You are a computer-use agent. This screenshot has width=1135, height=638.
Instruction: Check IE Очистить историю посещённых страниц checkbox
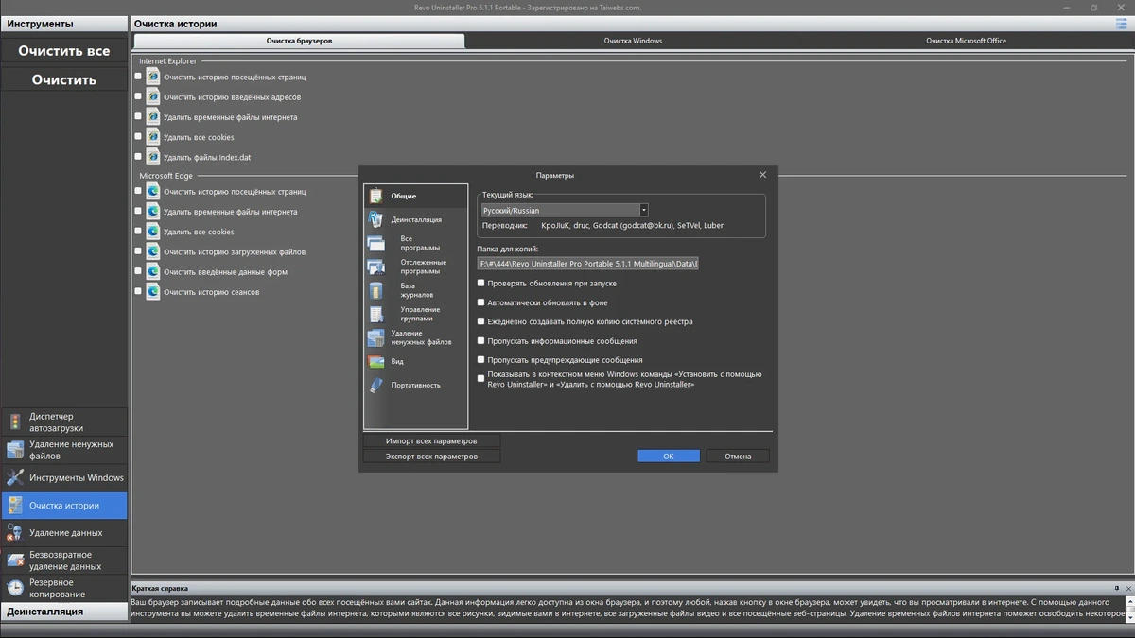(x=138, y=77)
